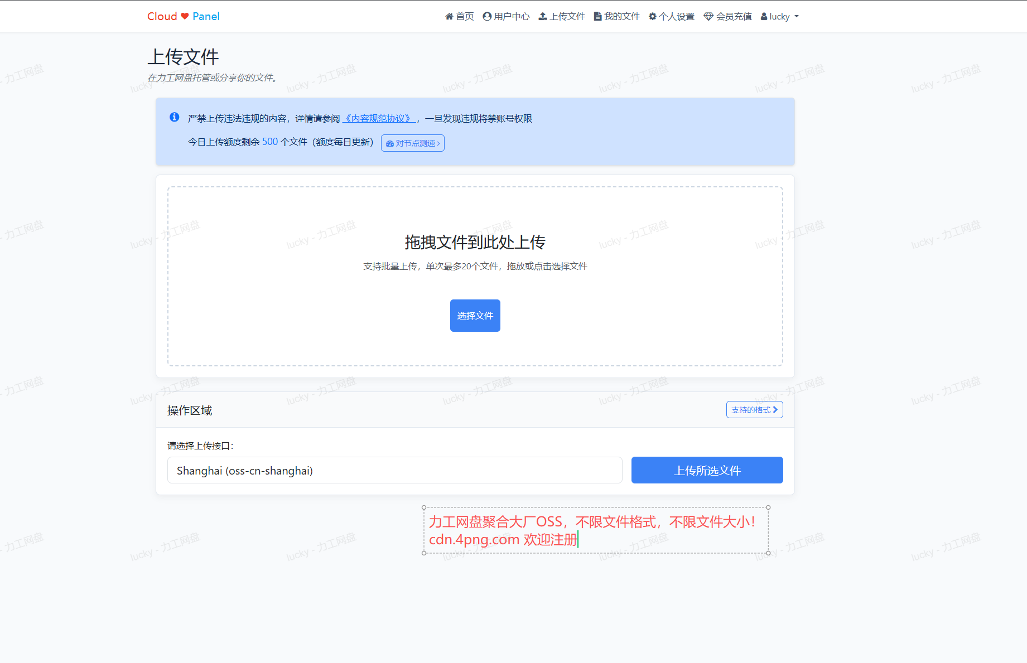Click the 上传所选文件 upload button
This screenshot has height=663, width=1027.
pyautogui.click(x=707, y=470)
